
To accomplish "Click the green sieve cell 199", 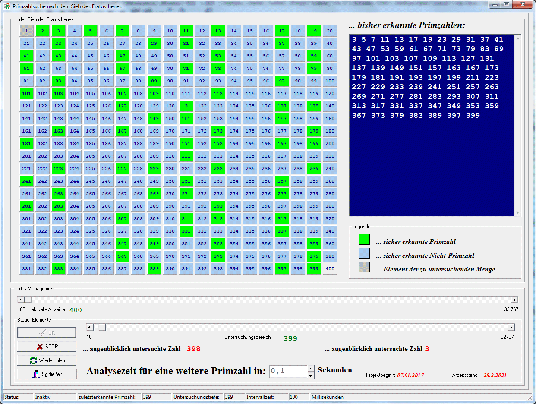I will tap(314, 144).
